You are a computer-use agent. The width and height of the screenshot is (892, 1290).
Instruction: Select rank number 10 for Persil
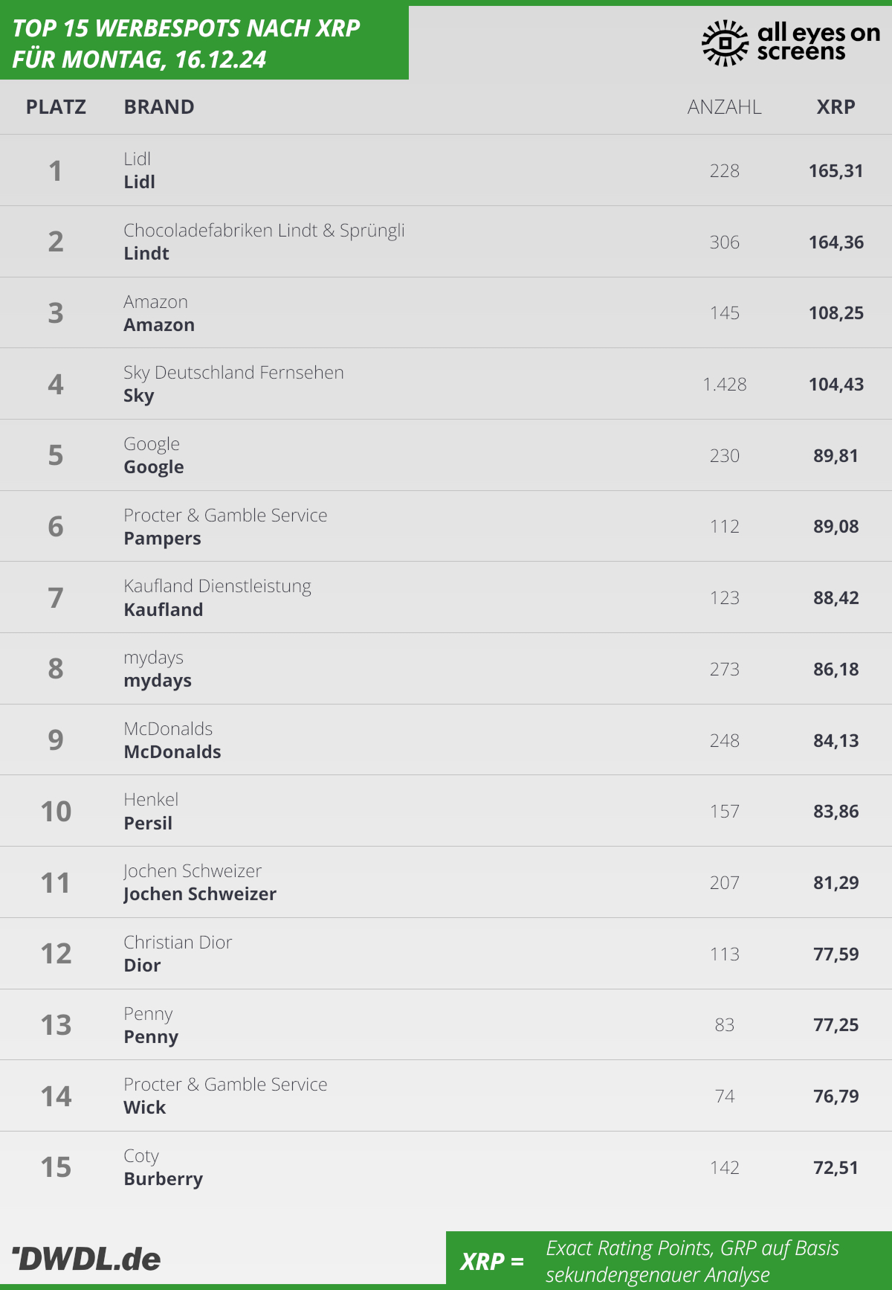(x=56, y=812)
